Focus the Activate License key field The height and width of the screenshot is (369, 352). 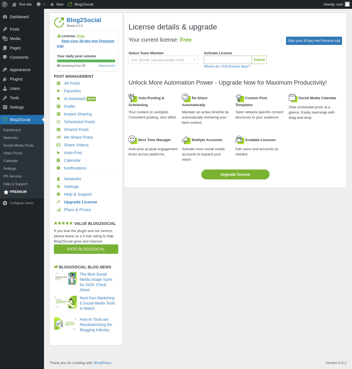[x=228, y=60]
